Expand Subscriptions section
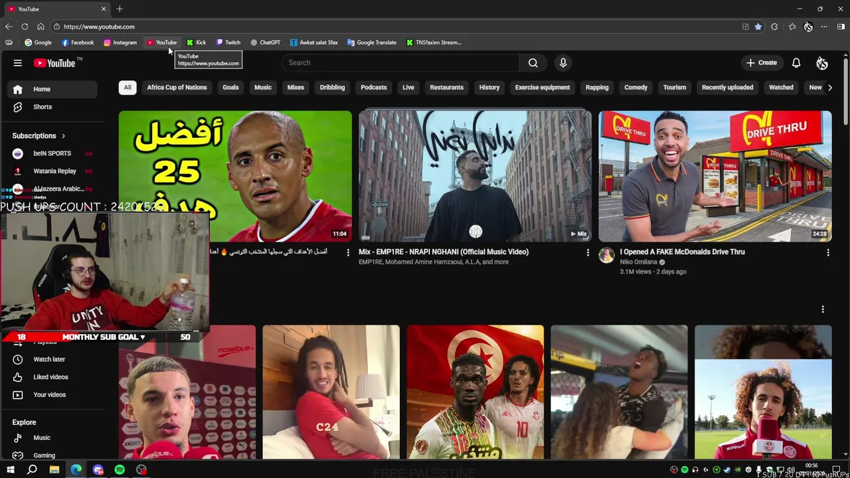The width and height of the screenshot is (850, 478). click(39, 135)
